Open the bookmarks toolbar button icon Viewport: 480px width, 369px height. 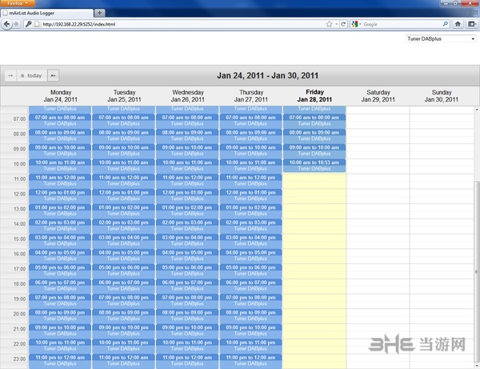pyautogui.click(x=472, y=24)
